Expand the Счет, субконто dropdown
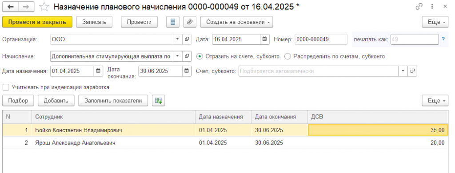Viewport: 455px width, 173px height. (403, 71)
